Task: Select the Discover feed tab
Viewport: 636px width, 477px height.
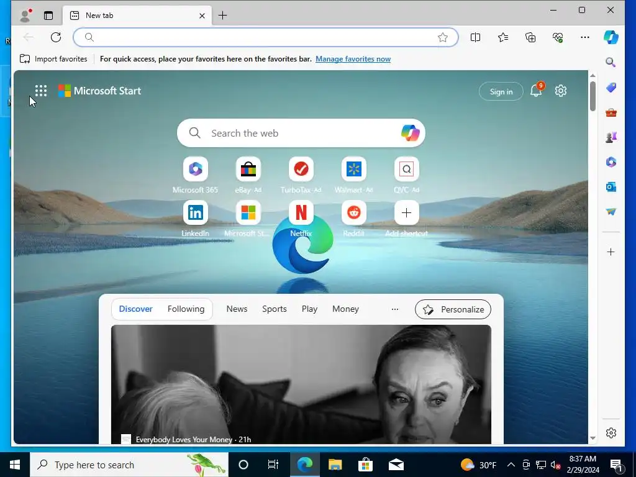Action: point(135,309)
